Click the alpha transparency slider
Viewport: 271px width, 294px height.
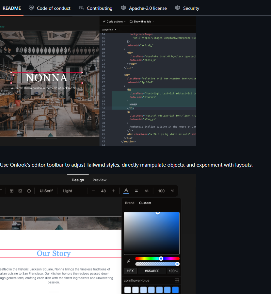(157, 264)
